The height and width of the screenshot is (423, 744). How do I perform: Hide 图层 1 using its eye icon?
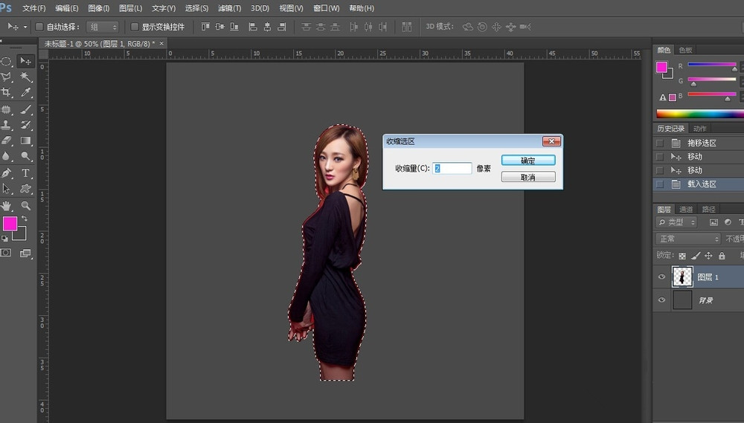pos(661,277)
